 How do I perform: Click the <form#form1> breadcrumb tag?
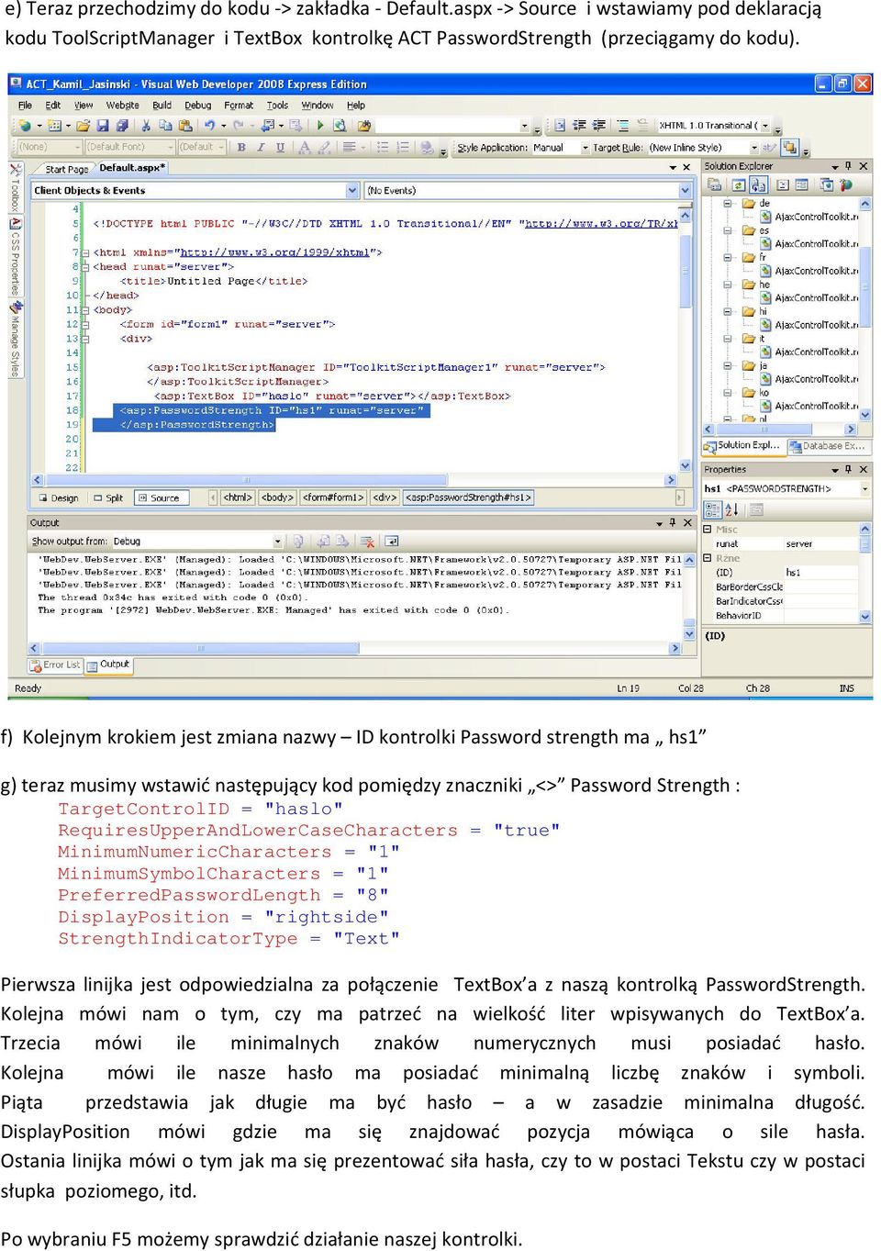point(334,497)
